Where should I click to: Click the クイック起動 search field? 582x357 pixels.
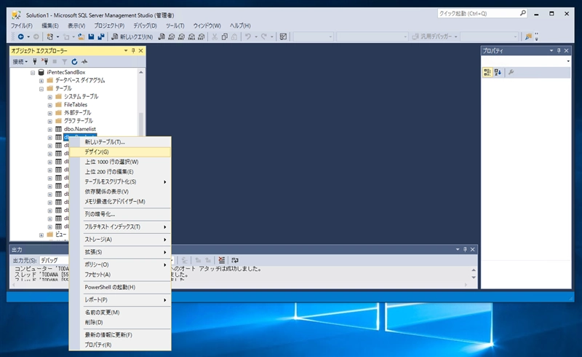(x=482, y=13)
